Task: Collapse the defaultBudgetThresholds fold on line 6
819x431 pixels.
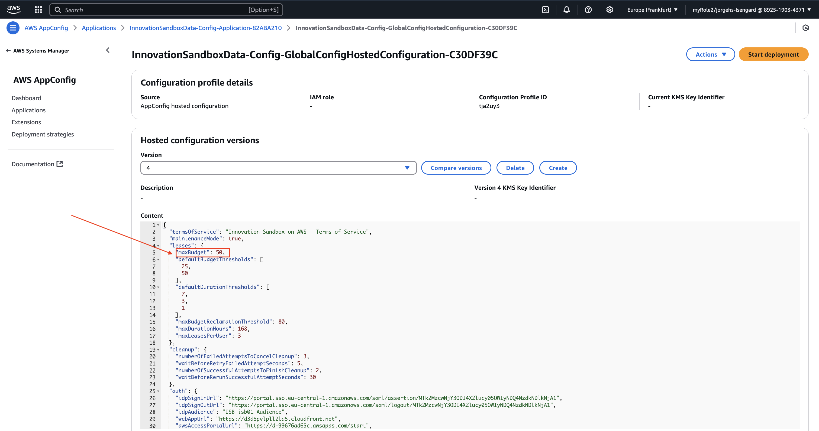Action: coord(158,259)
